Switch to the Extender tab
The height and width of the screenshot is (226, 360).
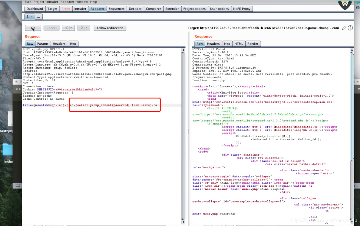click(172, 9)
